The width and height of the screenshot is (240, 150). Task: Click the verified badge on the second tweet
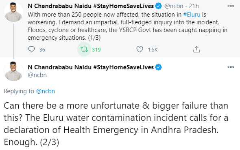pyautogui.click(x=159, y=67)
